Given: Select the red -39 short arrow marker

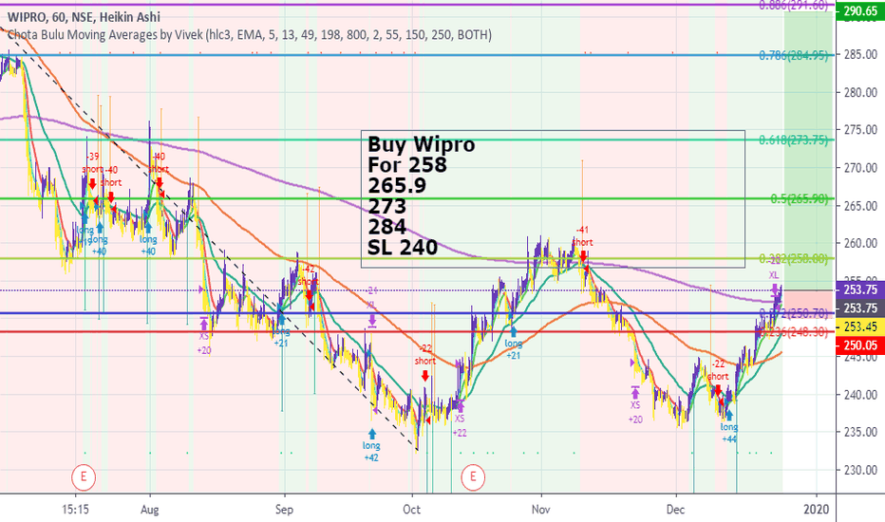Looking at the screenshot, I should point(92,183).
